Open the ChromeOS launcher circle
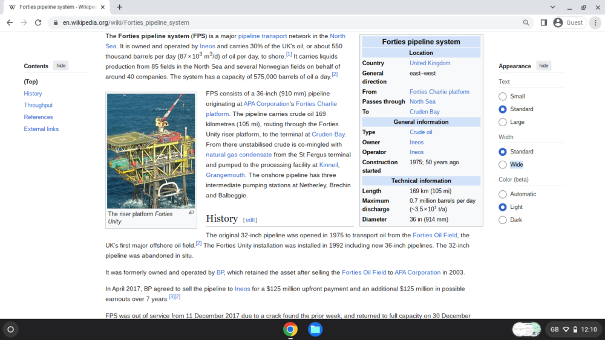 pyautogui.click(x=11, y=330)
